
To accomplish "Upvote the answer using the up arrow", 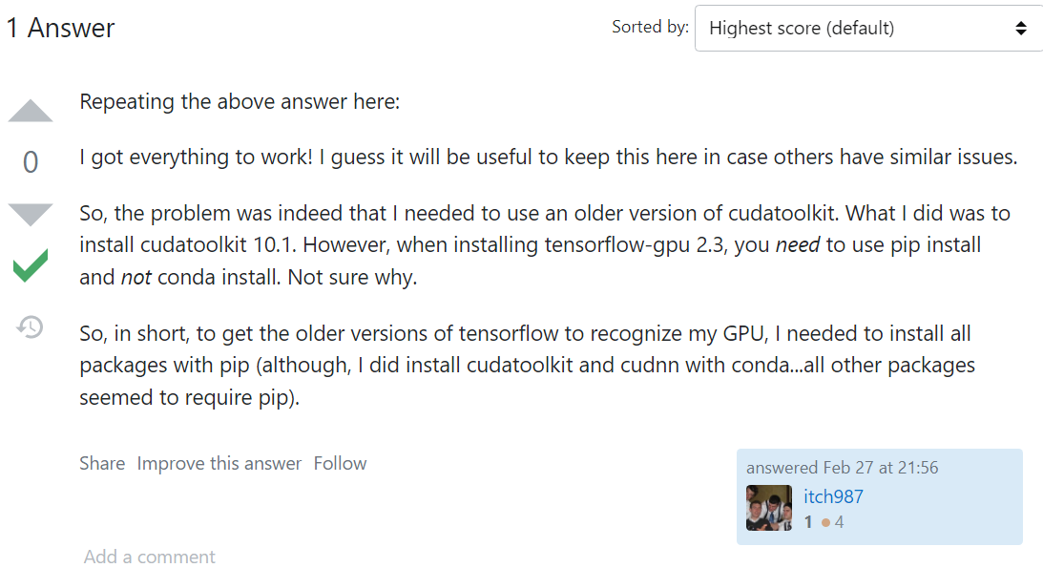I will [x=31, y=110].
